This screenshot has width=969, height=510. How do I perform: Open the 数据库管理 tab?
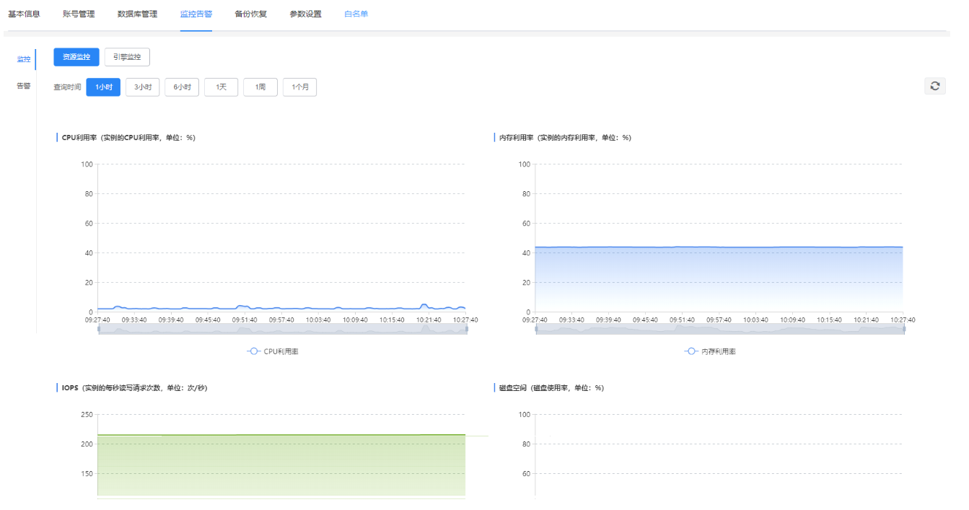tap(137, 14)
